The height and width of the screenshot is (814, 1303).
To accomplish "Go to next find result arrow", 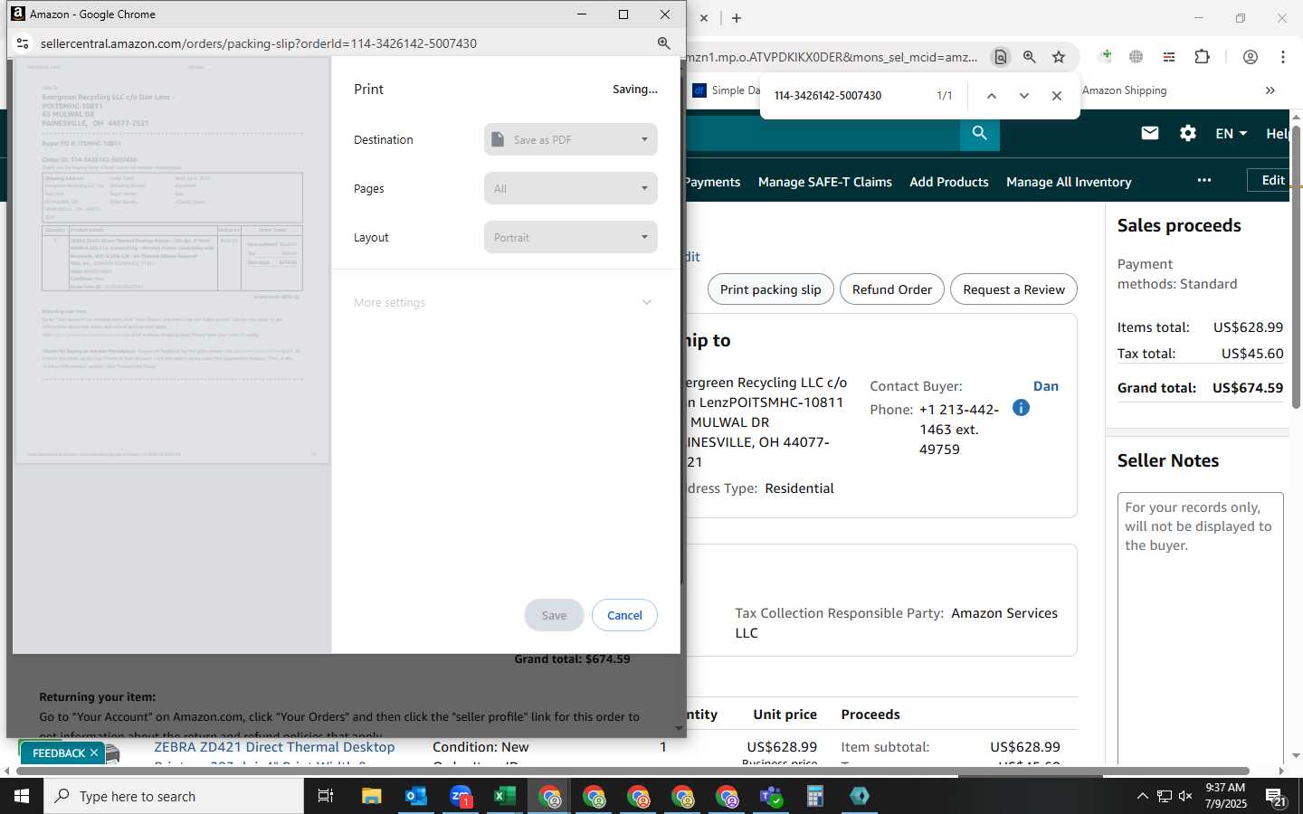I will [1024, 96].
